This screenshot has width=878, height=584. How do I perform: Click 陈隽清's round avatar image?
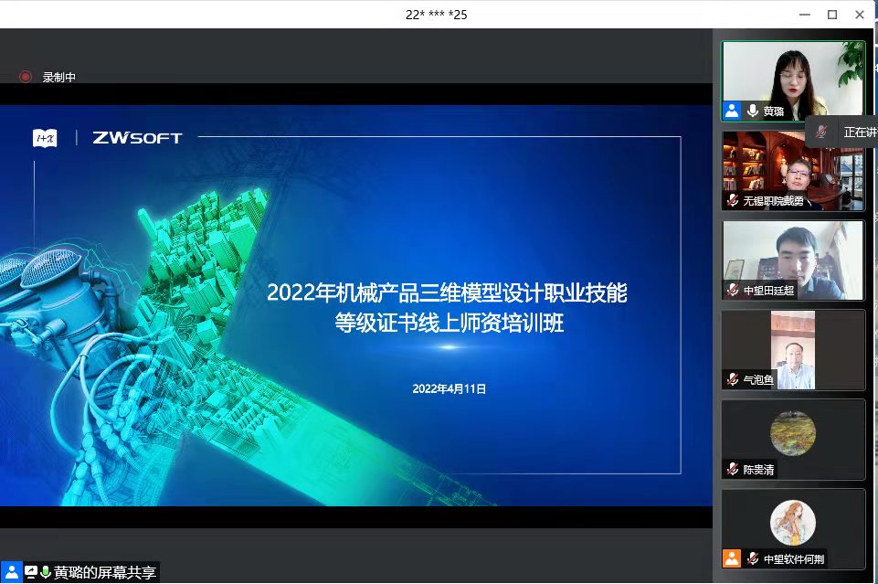tap(793, 432)
